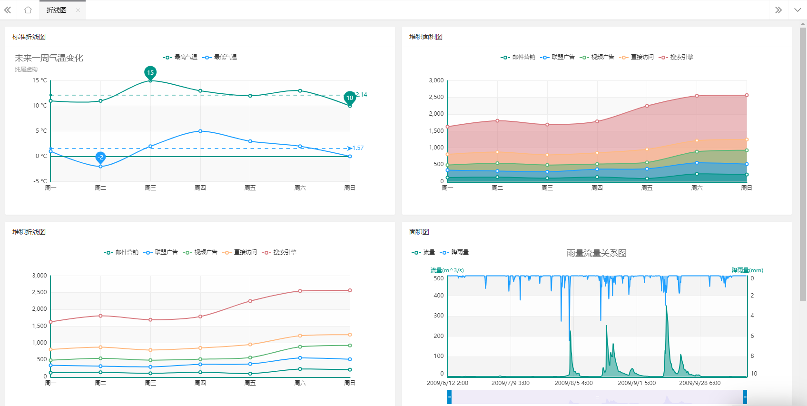Image resolution: width=807 pixels, height=406 pixels.
Task: Click the min temperature marker -2
Action: click(x=100, y=157)
